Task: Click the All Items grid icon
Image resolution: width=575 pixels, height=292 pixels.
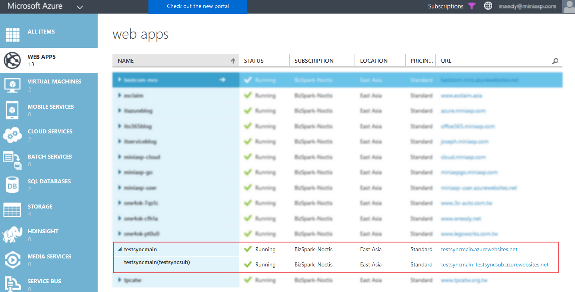Action: tap(12, 35)
